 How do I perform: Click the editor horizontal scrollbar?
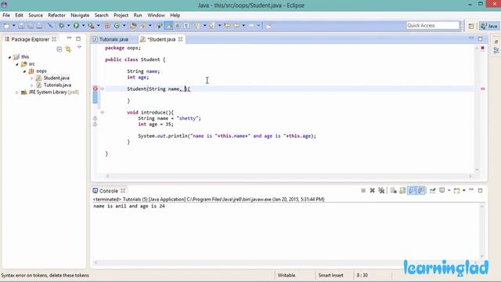pyautogui.click(x=289, y=175)
